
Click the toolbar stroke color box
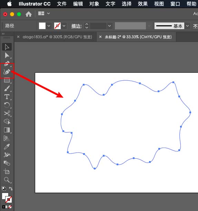9,200
